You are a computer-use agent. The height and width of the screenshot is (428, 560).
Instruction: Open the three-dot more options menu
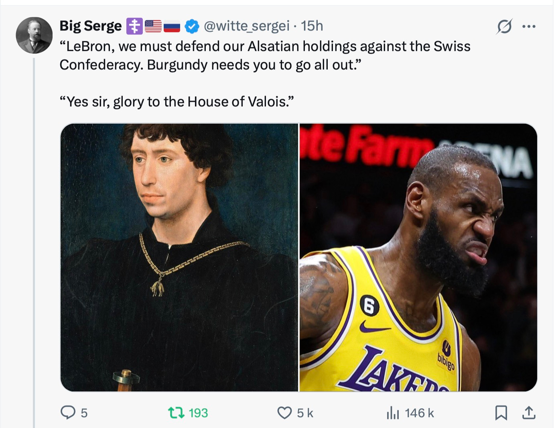click(x=529, y=26)
